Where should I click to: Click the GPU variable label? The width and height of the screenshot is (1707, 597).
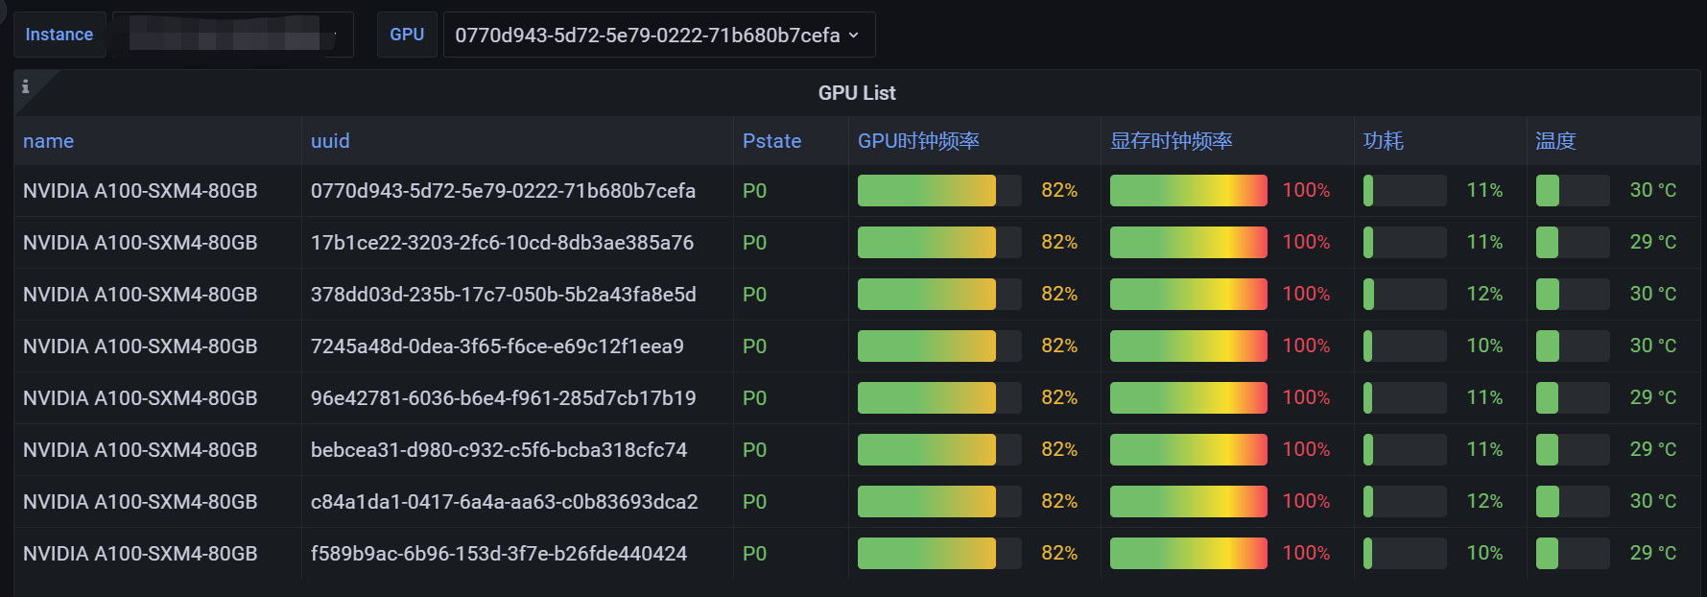pyautogui.click(x=407, y=35)
